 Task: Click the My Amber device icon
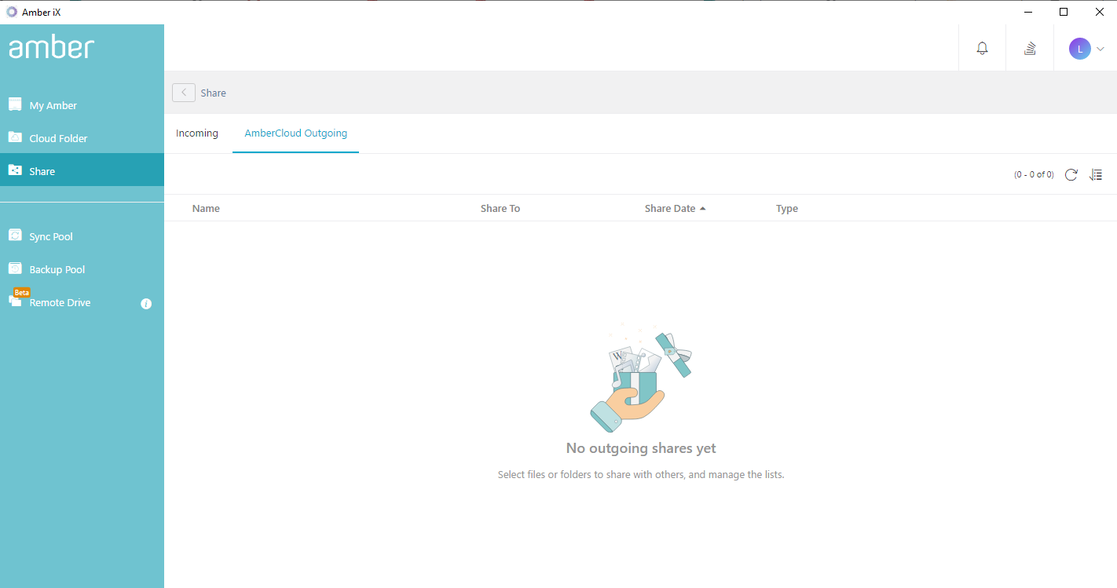click(x=15, y=104)
